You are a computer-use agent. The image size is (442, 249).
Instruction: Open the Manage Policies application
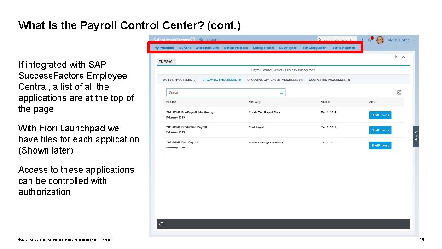(263, 48)
